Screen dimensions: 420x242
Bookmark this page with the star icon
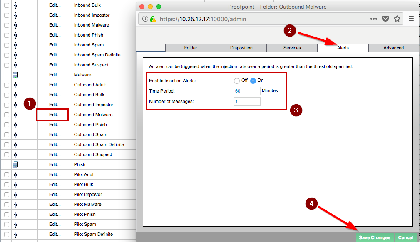397,19
